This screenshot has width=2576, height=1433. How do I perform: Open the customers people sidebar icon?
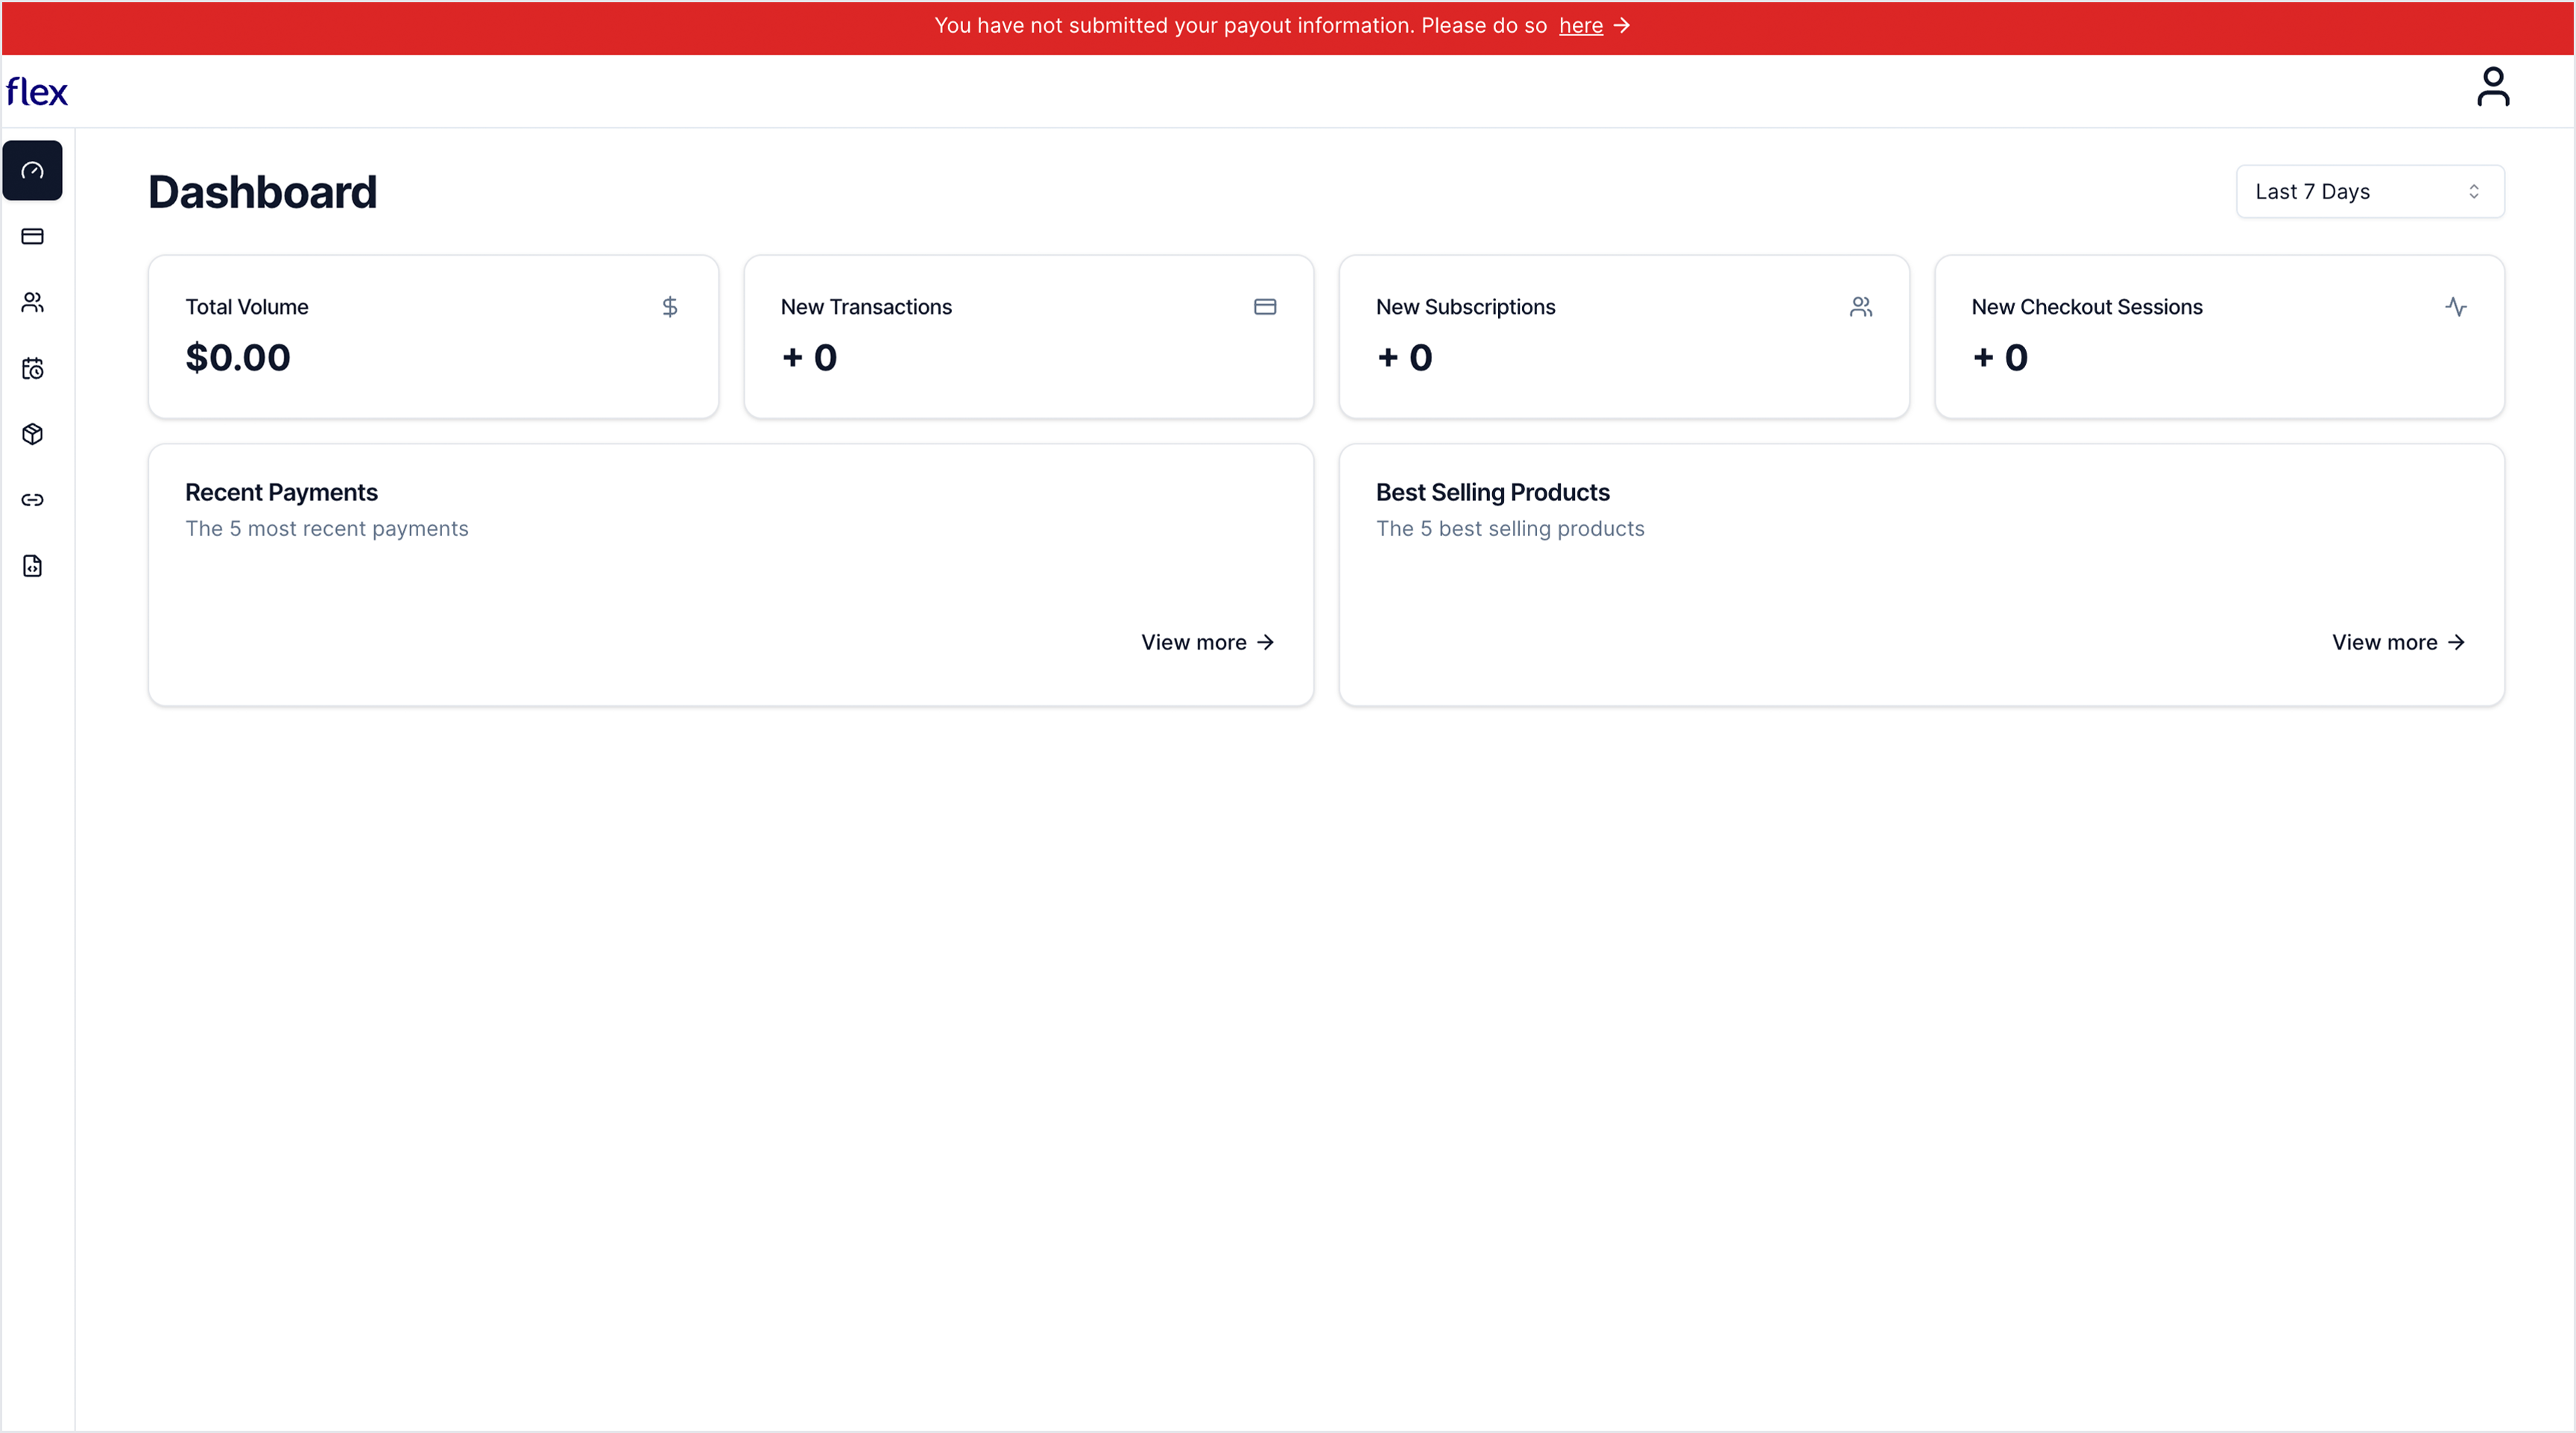coord(32,303)
